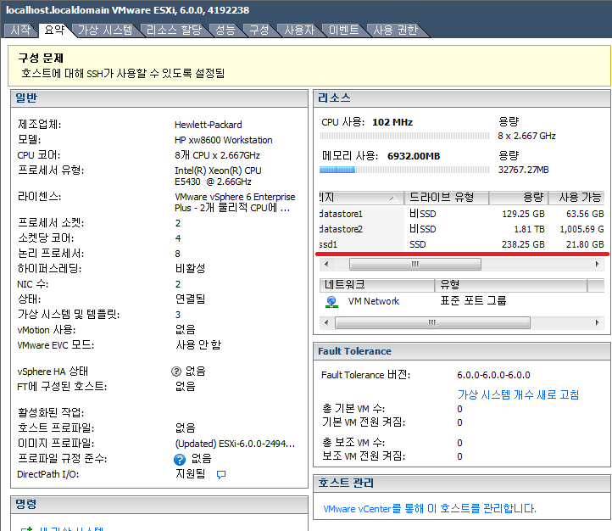The width and height of the screenshot is (612, 531).
Task: Click the VMware vSphere 6 Enterprise license text
Action: (x=235, y=202)
